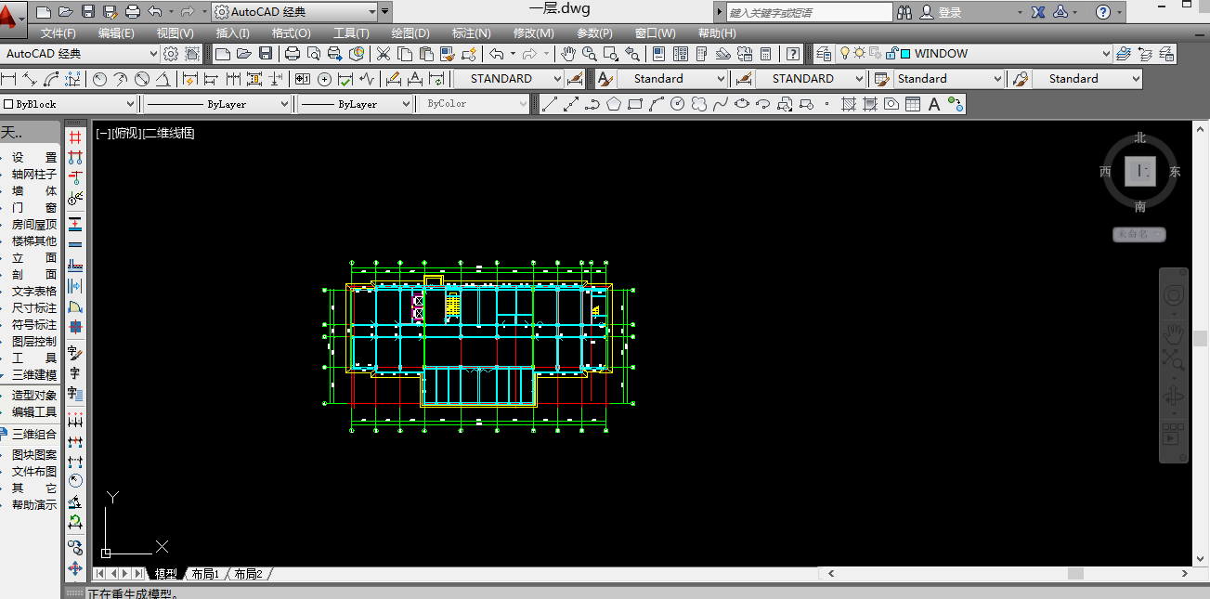Select the Polygon draw tool

(x=614, y=104)
